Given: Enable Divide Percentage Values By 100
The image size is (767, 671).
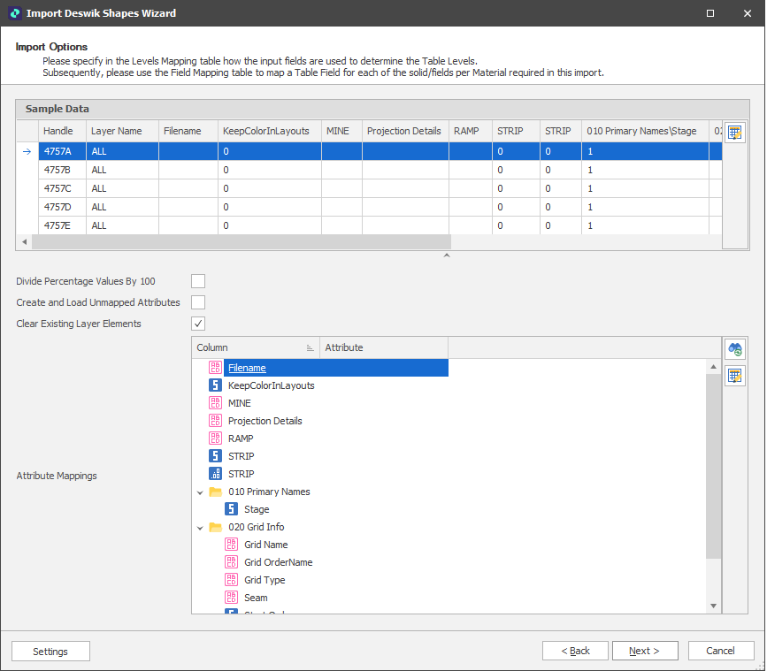Looking at the screenshot, I should [198, 281].
